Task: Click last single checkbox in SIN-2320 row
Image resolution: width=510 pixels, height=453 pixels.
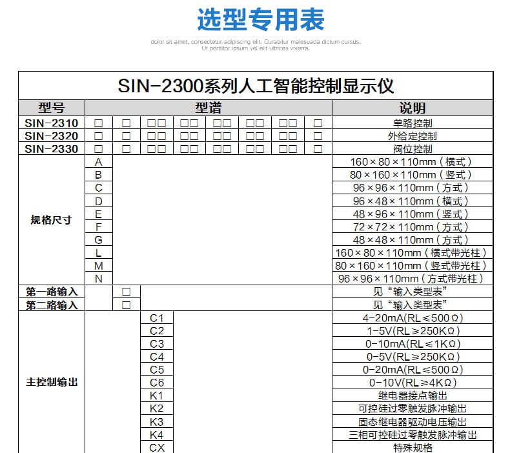Action: click(318, 136)
